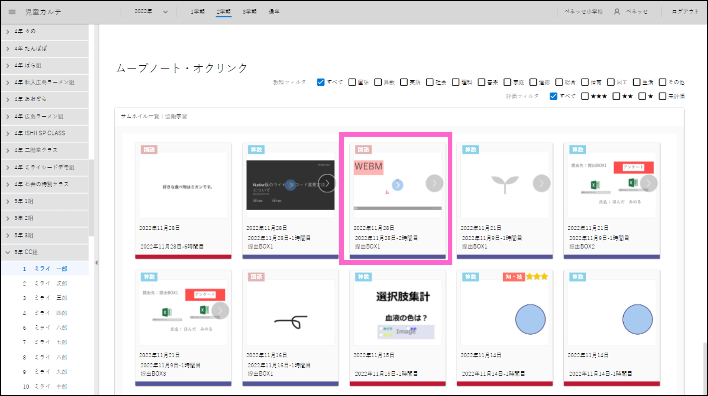Screen dimensions: 708x396
Task: Click the 算数 tag on the 選択肢集計 card
Action: tap(363, 277)
